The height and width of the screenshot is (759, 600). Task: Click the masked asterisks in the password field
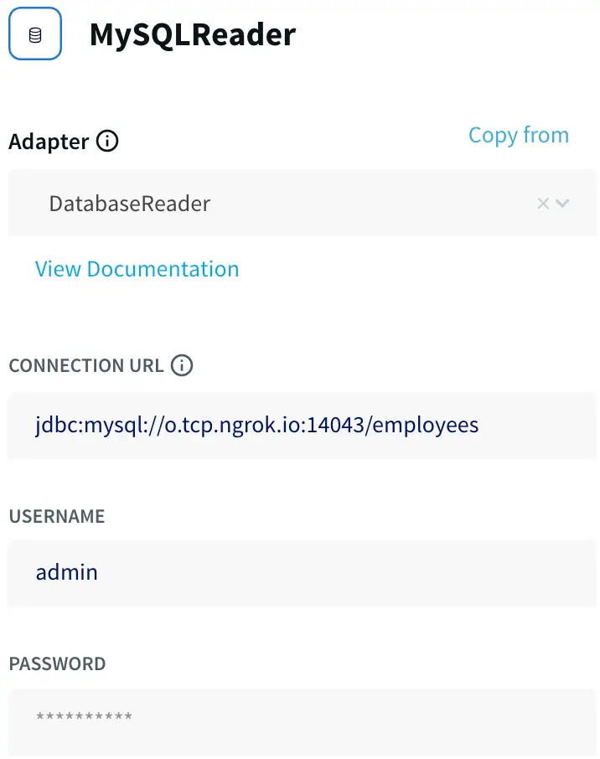pos(84,717)
